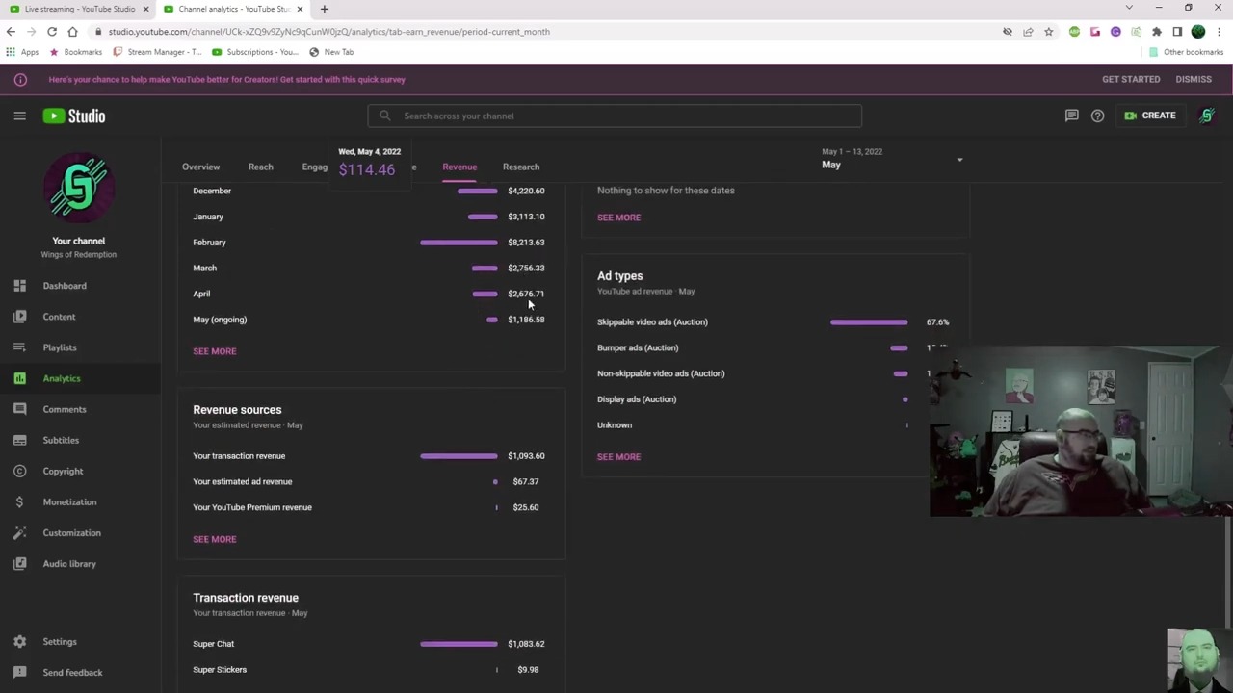Close the Live streaming YouTube Studio tab

click(x=145, y=9)
